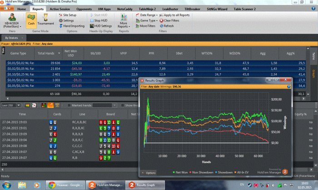Click Apply to all Reports
This screenshot has height=190, width=318.
coord(174,15)
